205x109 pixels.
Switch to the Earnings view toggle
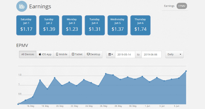[169, 6]
